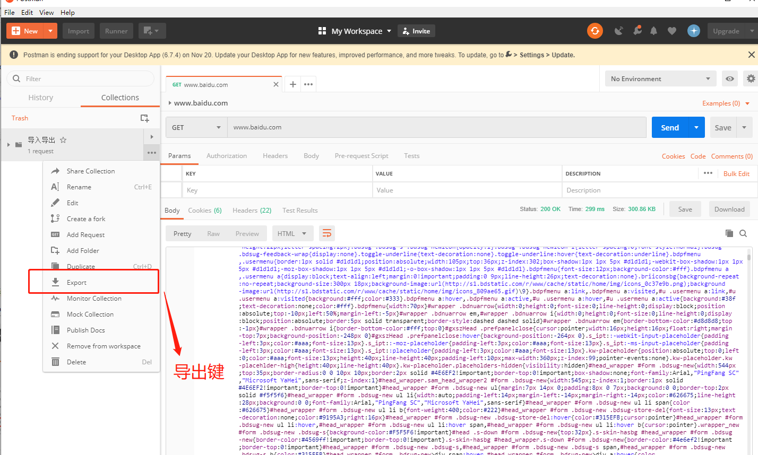Switch to the History tab
This screenshot has height=455, width=758.
click(x=41, y=98)
